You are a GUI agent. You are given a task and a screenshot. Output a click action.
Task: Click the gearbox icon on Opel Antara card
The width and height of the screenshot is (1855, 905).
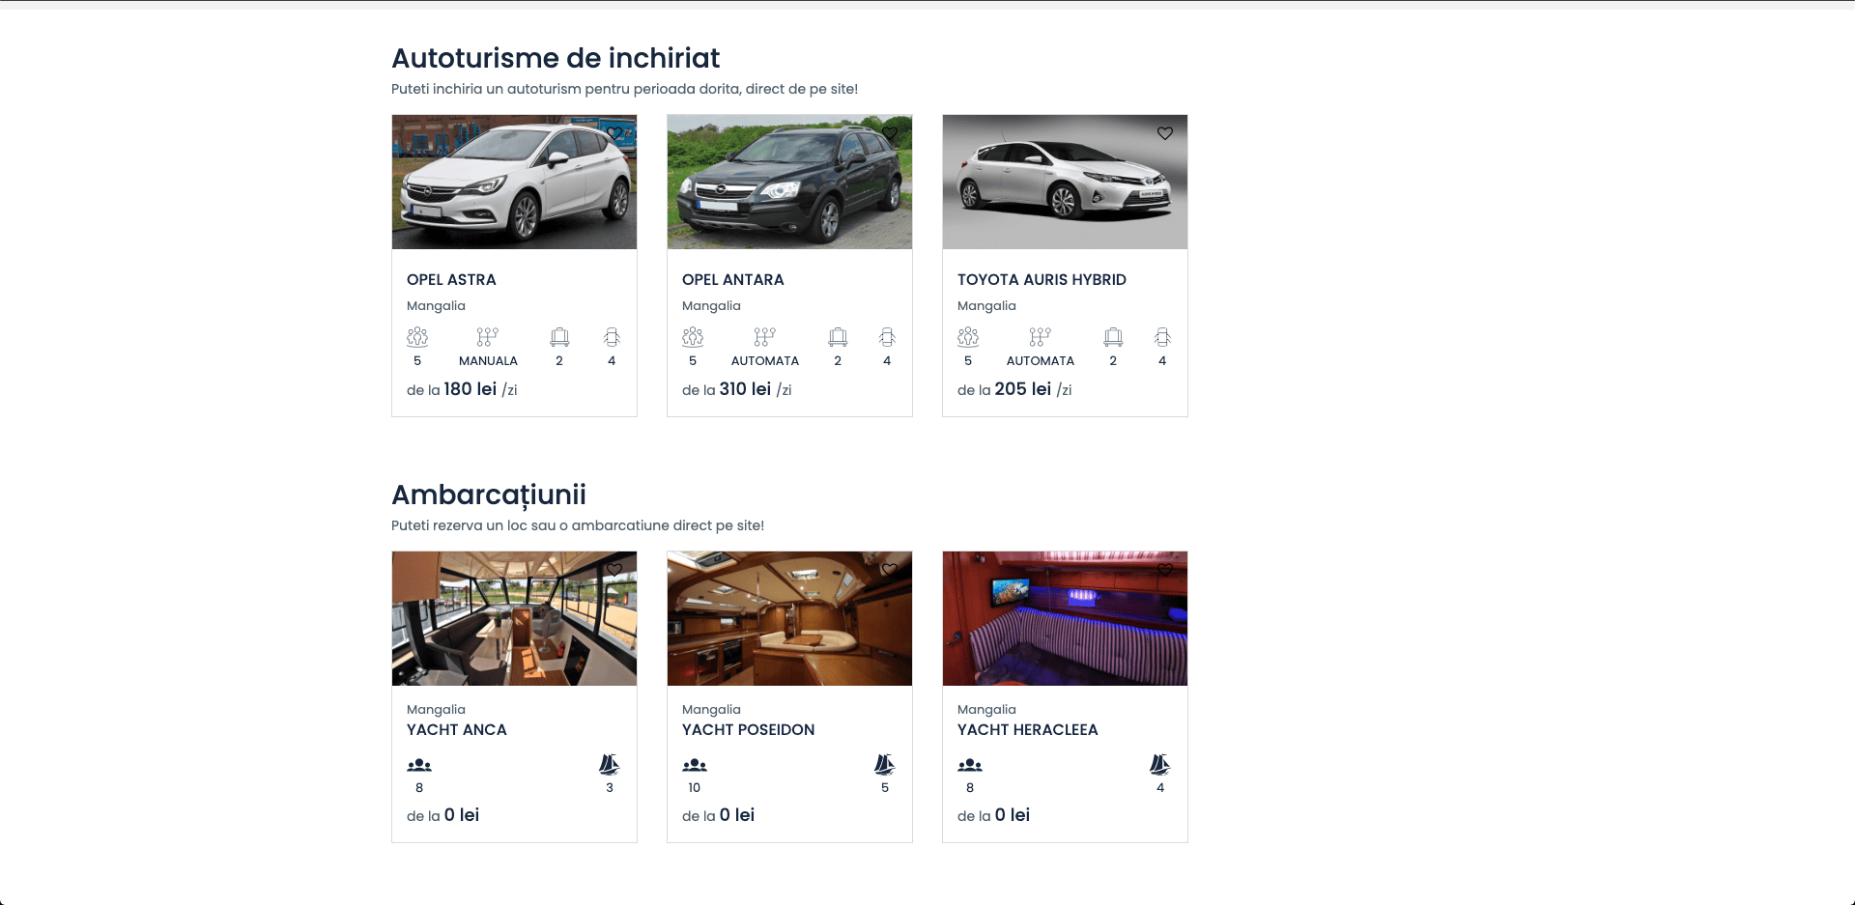tap(765, 337)
